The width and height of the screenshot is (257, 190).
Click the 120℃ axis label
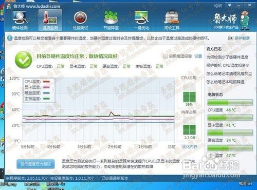(14, 79)
